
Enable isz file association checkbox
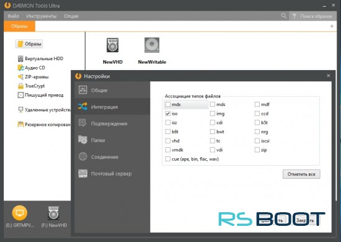click(167, 122)
